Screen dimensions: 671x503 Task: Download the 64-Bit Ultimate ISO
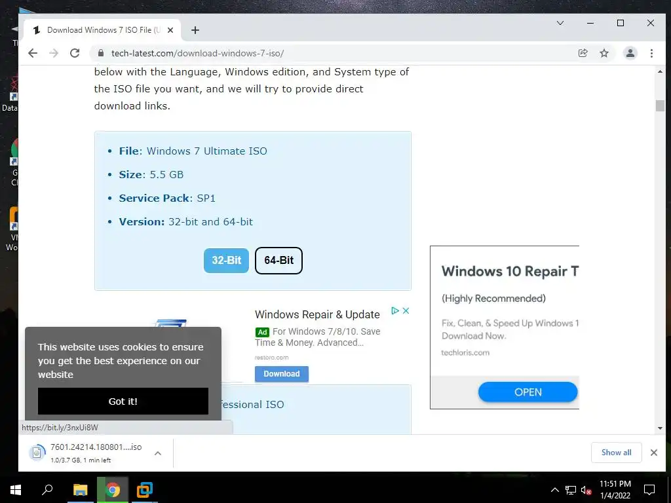(278, 260)
